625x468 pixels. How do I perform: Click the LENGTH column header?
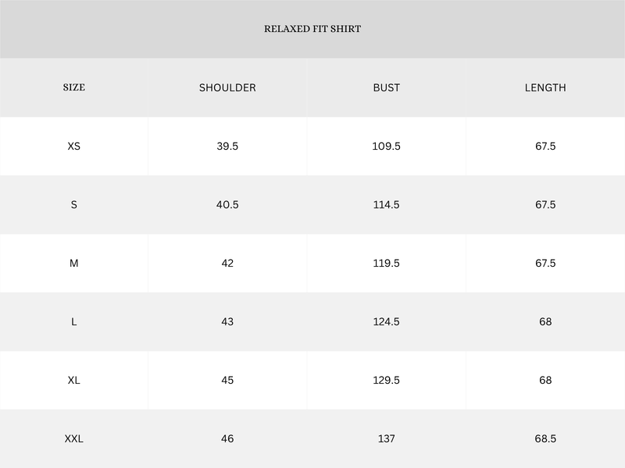tap(545, 87)
